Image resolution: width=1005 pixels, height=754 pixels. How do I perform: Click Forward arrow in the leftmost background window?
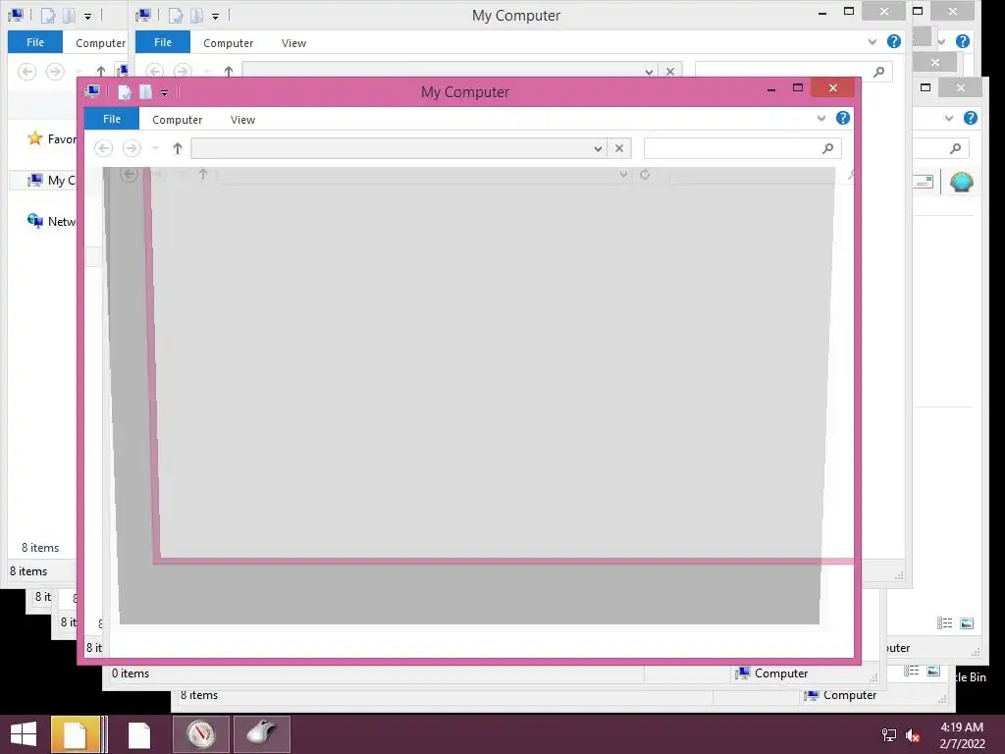[x=55, y=71]
